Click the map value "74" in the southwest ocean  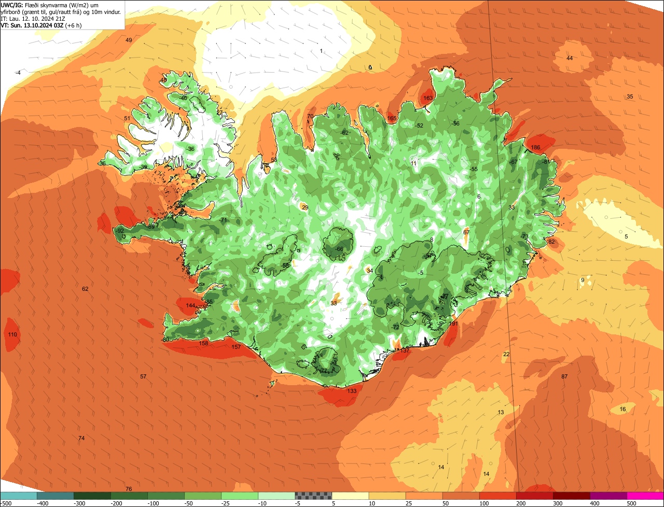coord(81,439)
